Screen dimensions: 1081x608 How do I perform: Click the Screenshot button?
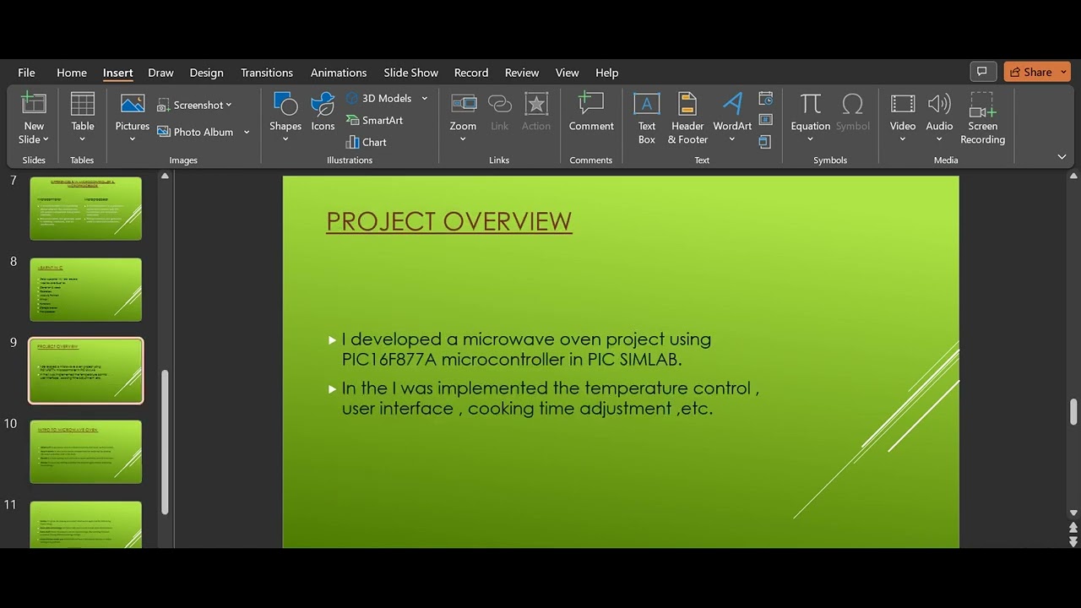(195, 105)
